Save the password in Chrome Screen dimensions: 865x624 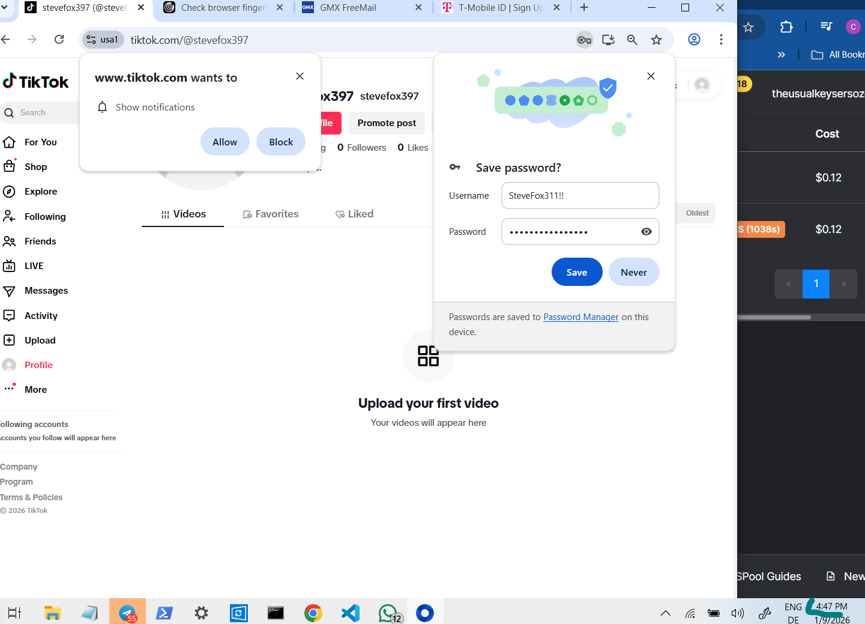577,272
